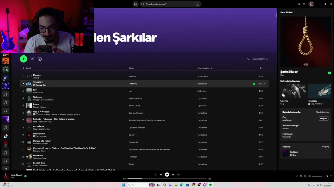Click the playlist vertical scrollbar
The height and width of the screenshot is (188, 334).
(276, 15)
